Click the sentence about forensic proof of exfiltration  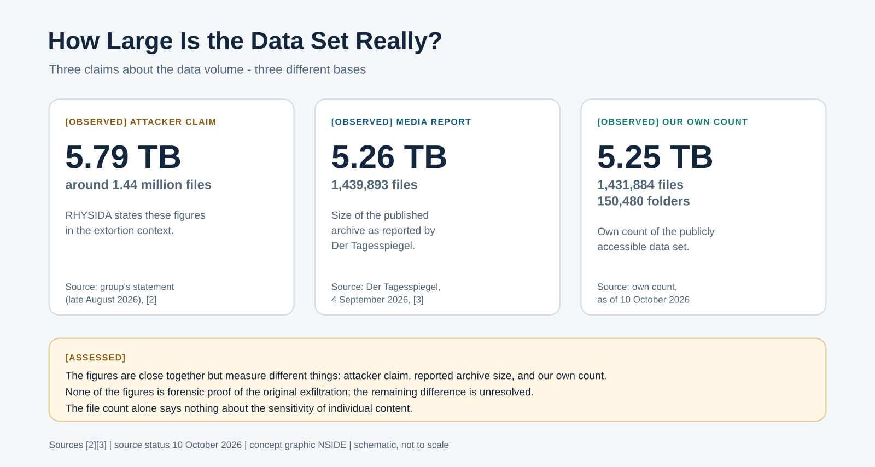pos(299,392)
